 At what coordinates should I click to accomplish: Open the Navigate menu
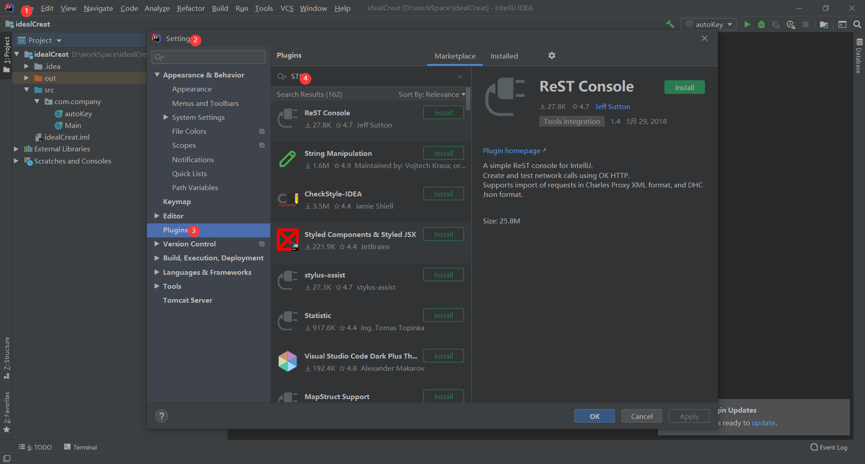[x=98, y=8]
